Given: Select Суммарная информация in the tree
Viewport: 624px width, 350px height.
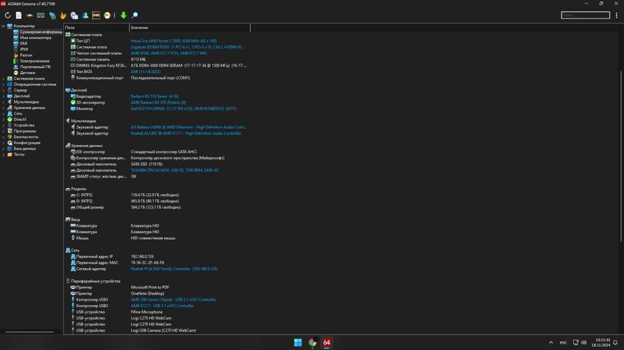Looking at the screenshot, I should 41,32.
